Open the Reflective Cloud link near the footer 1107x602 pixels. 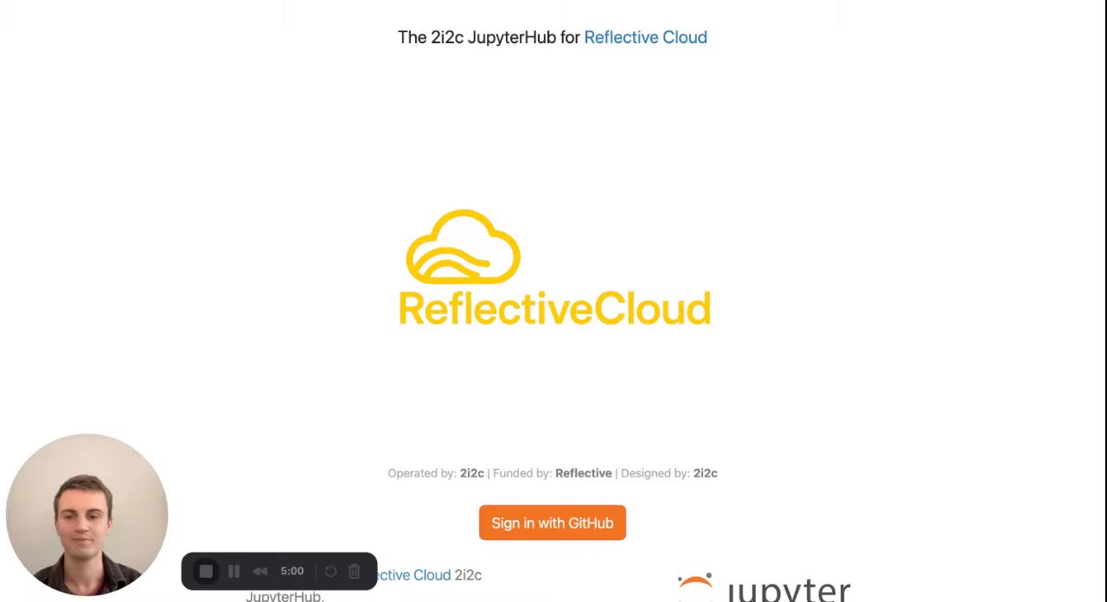[x=414, y=575]
